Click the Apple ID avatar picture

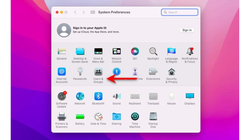[64, 30]
